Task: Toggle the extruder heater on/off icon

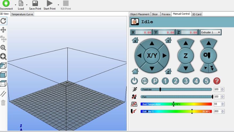Action: pyautogui.click(x=134, y=111)
